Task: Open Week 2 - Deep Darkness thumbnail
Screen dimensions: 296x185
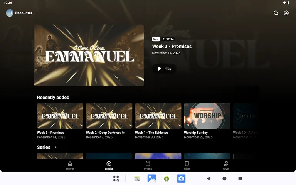Action: (x=109, y=116)
